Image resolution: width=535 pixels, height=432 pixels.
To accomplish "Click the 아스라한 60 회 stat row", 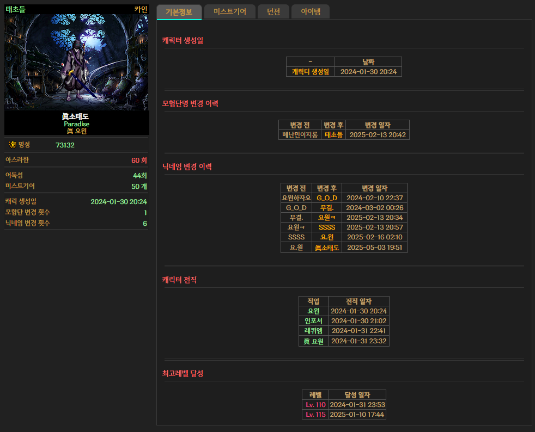I will click(x=76, y=160).
